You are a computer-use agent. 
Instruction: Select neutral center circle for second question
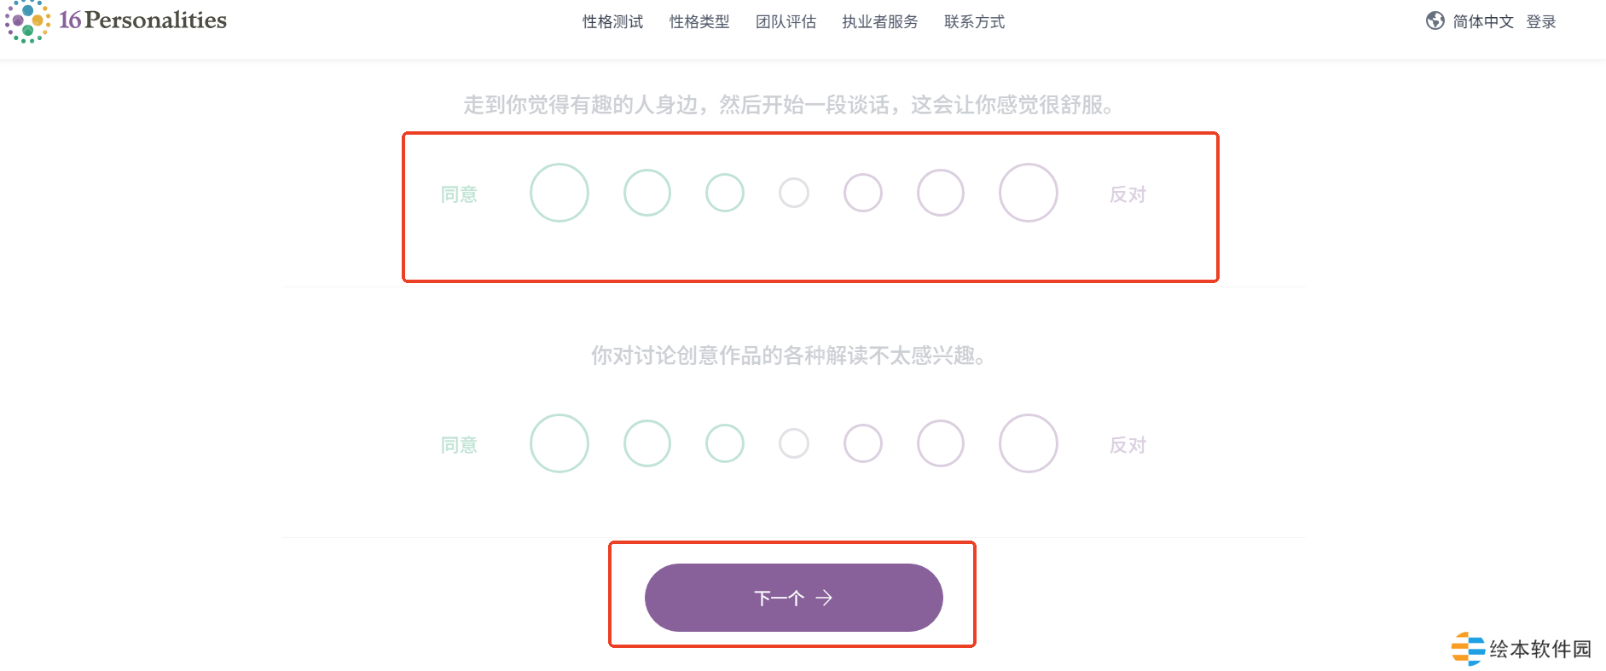click(x=794, y=443)
